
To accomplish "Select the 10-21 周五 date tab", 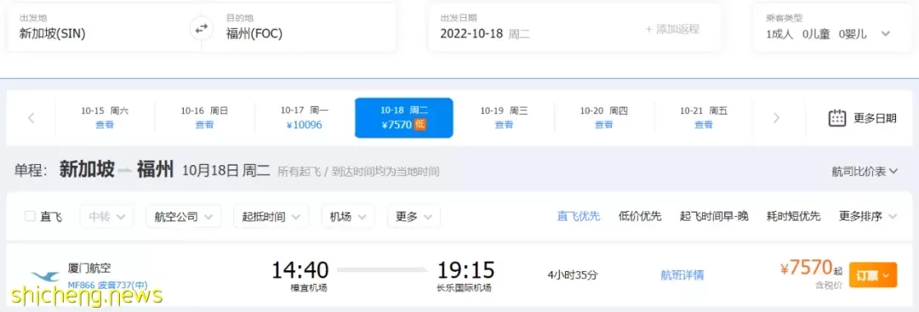I will 704,117.
